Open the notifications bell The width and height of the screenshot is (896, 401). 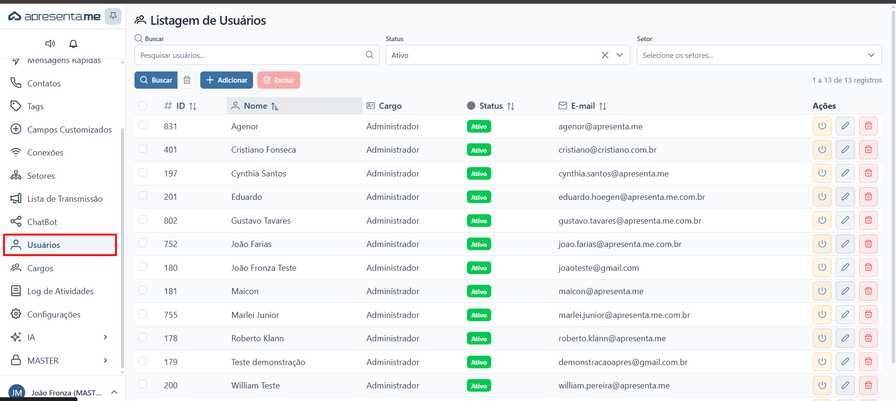[x=73, y=43]
